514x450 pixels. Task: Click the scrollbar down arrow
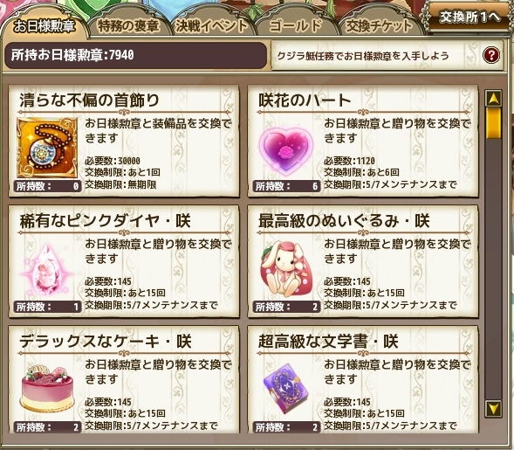(493, 408)
